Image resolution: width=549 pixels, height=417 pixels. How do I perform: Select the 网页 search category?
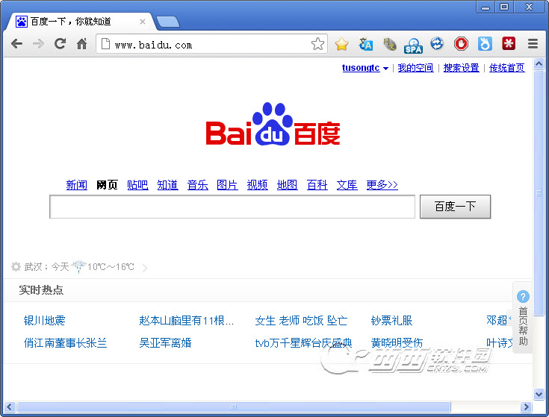pos(107,184)
